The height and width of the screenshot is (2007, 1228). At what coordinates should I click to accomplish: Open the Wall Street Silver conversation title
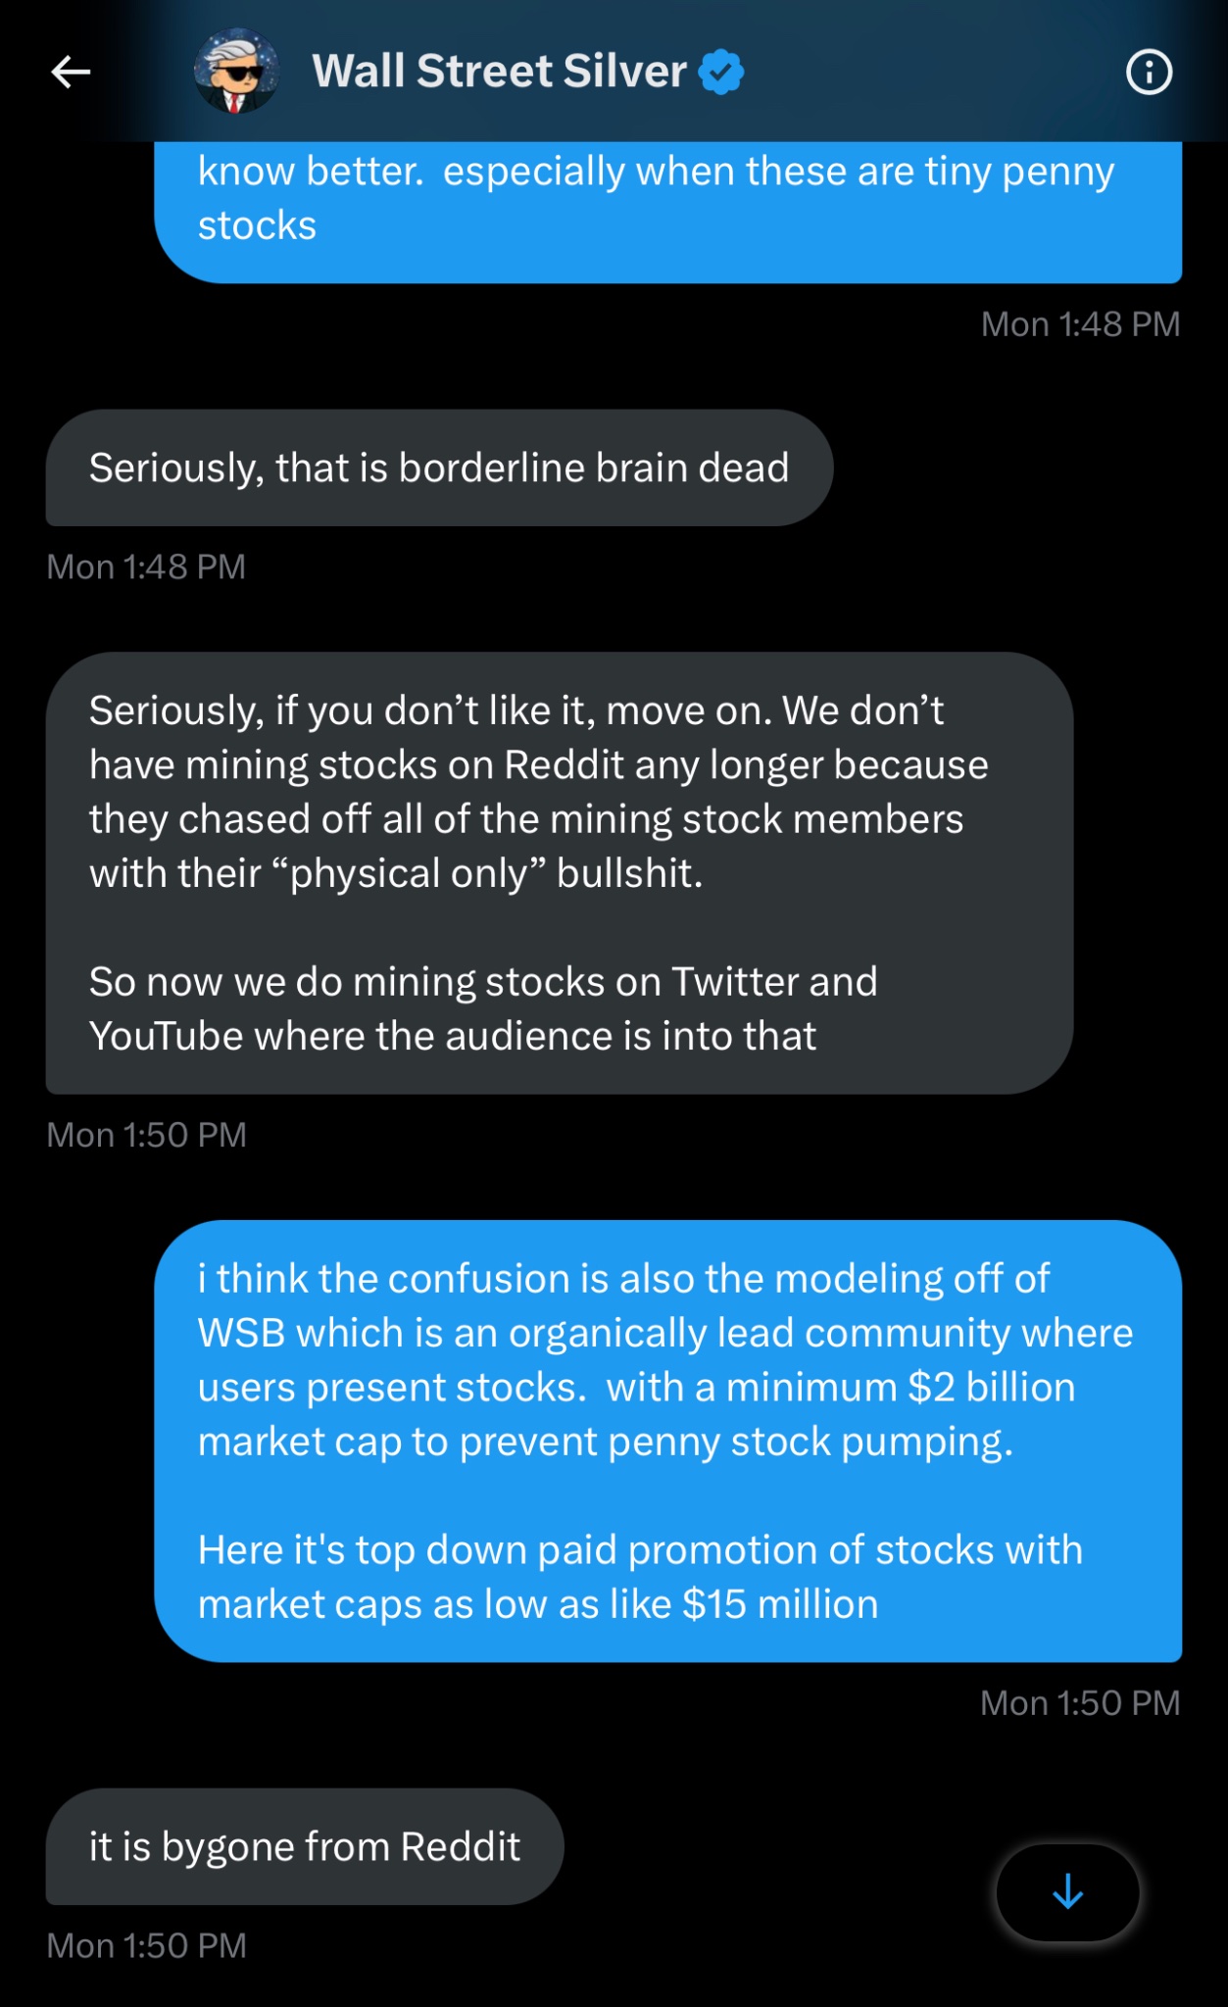[499, 72]
